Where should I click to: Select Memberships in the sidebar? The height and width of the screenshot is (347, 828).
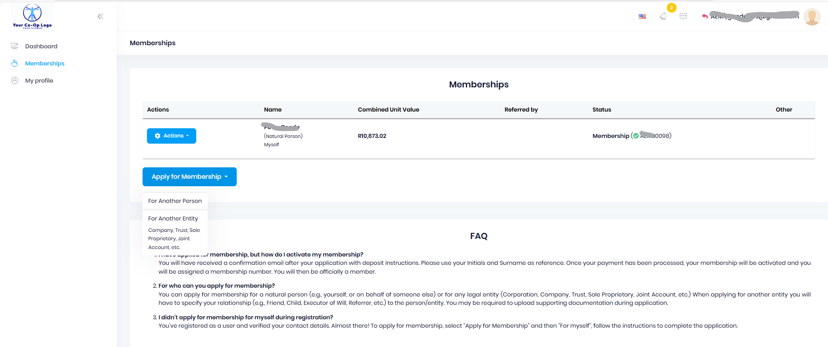click(x=45, y=63)
